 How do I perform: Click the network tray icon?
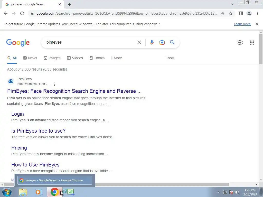(x=224, y=192)
